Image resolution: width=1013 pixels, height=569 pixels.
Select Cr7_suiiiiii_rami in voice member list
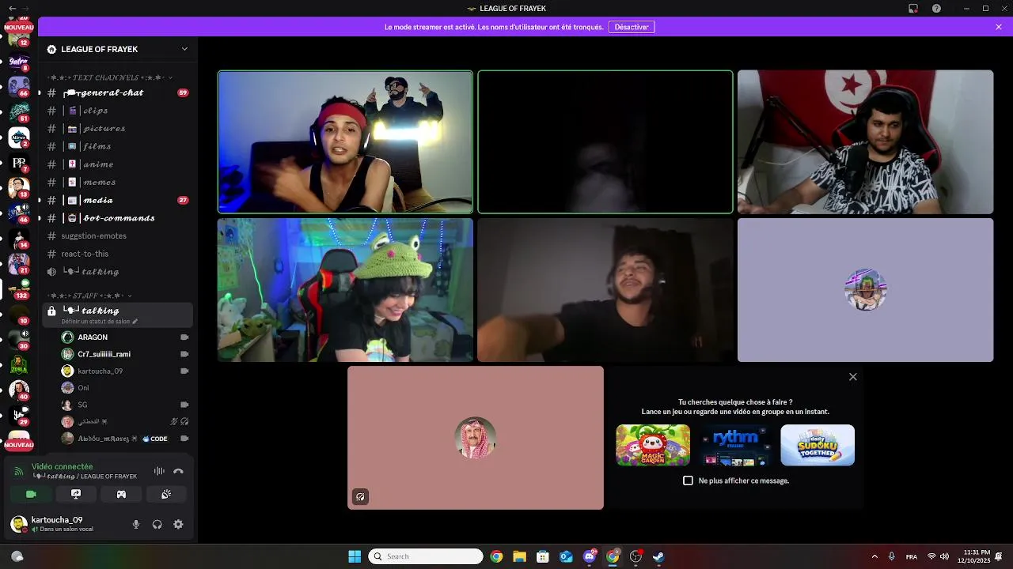coord(125,354)
